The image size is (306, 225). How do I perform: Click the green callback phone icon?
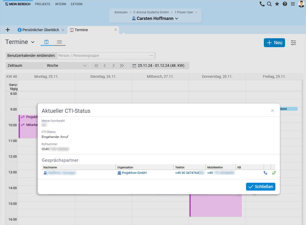[274, 173]
